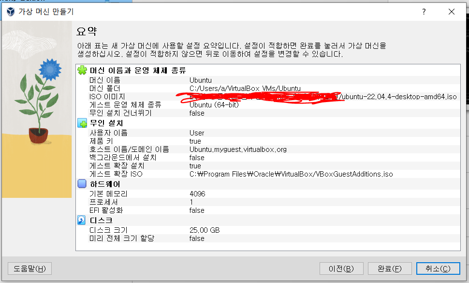Image resolution: width=469 pixels, height=283 pixels.
Task: Click the 백그라운드에서 설치 row label
Action: click(123, 158)
